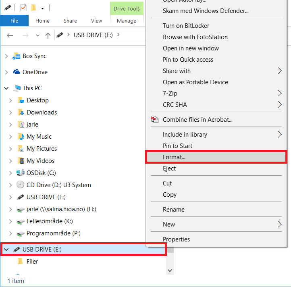Open the Share with submenu
The image size is (291, 287).
click(x=216, y=71)
